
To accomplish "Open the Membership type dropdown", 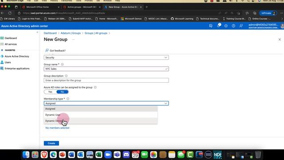I will point(106,103).
